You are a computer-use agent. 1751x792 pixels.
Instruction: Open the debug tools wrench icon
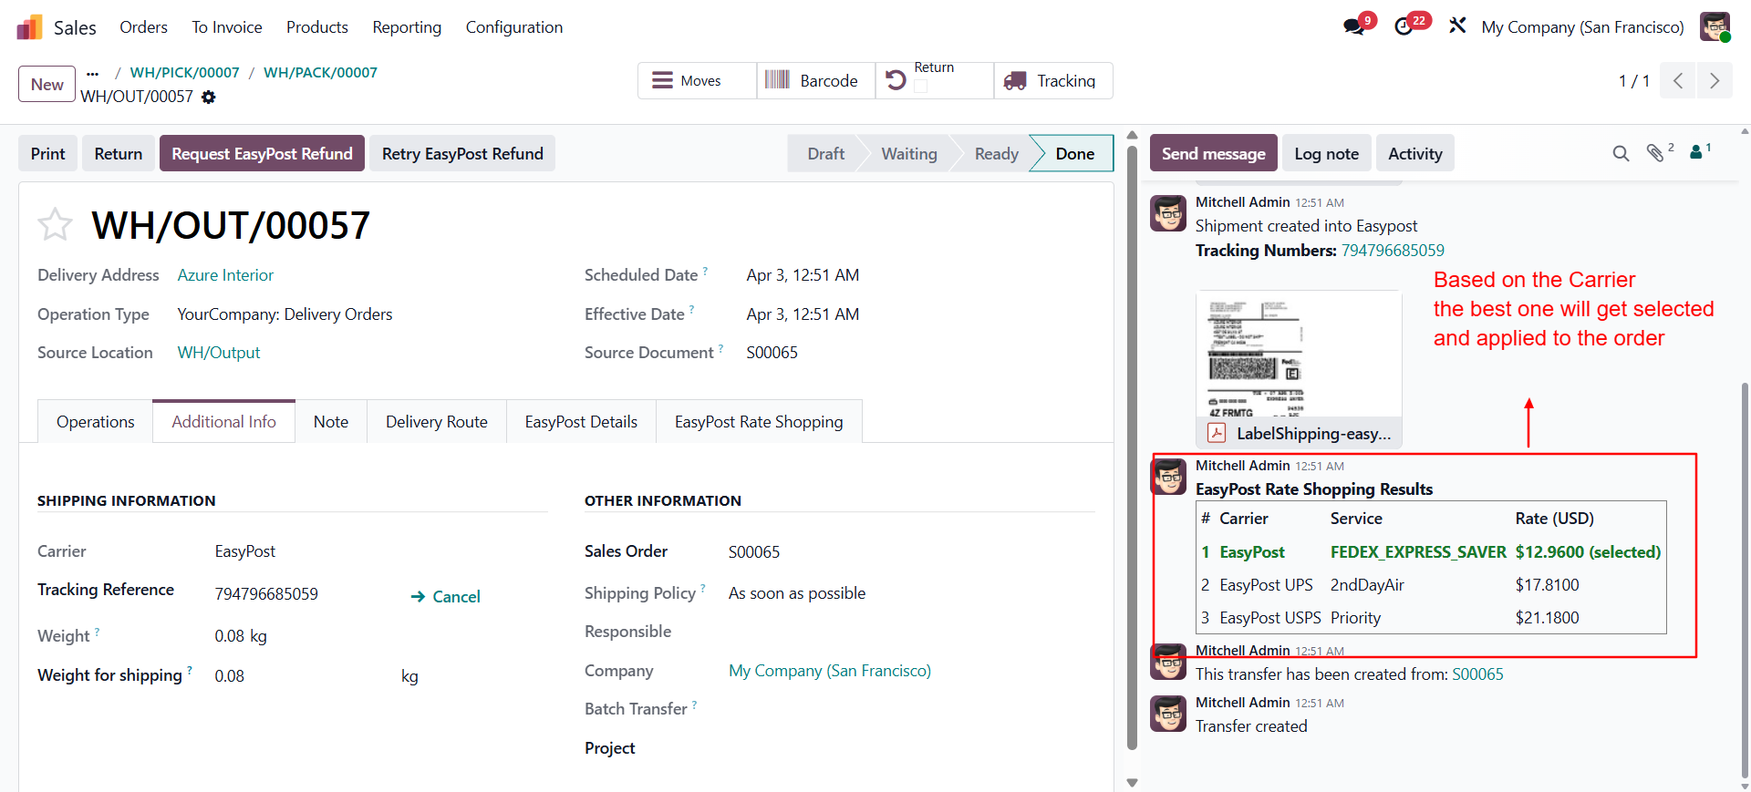(x=1457, y=26)
